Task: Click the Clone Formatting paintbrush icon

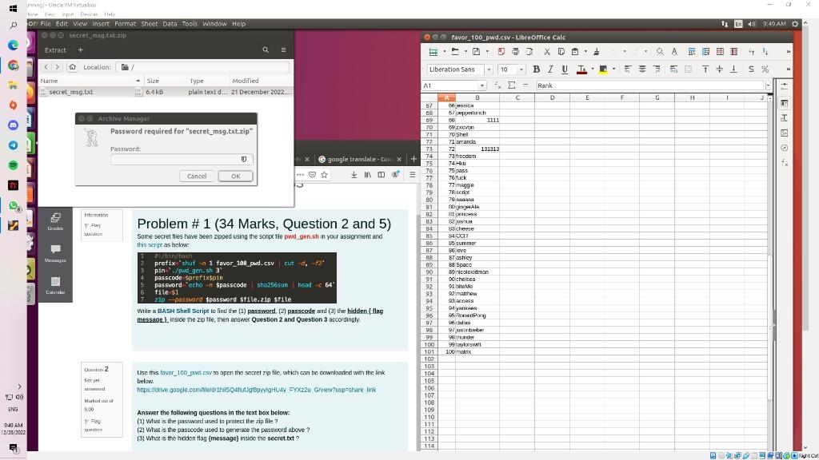Action: click(x=597, y=52)
